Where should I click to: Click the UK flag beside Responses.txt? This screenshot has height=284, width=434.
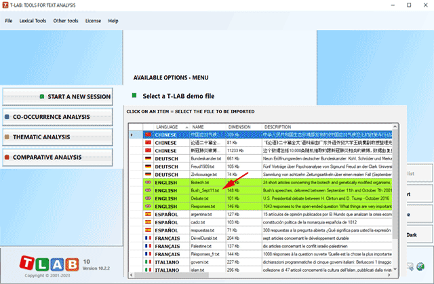(148, 207)
